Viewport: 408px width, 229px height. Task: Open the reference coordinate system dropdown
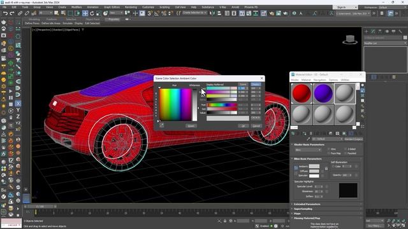pos(116,13)
